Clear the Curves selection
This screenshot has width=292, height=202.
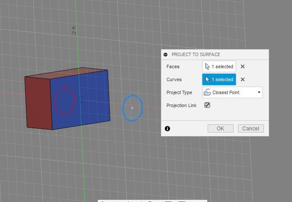(x=242, y=79)
